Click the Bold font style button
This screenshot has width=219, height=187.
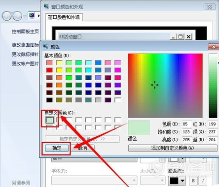193,181
